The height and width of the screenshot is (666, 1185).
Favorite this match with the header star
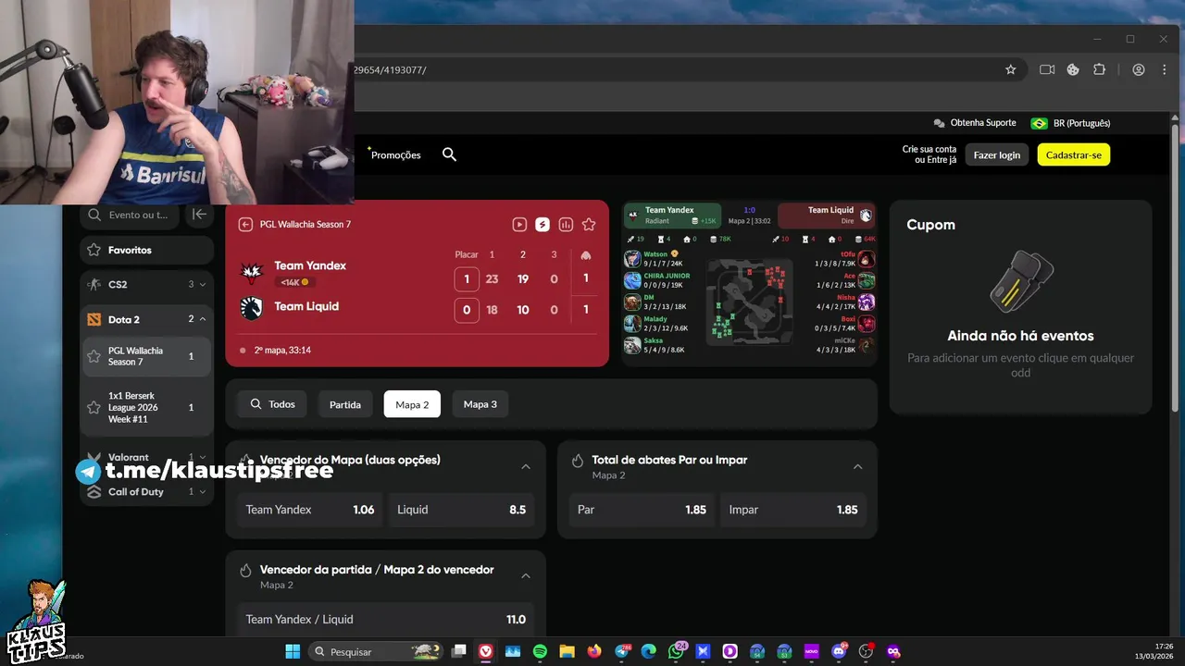point(589,224)
